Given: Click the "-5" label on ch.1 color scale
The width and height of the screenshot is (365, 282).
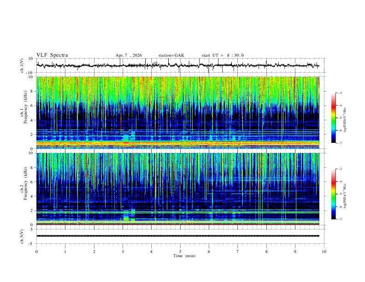Looking at the screenshot, I should pos(340,118).
